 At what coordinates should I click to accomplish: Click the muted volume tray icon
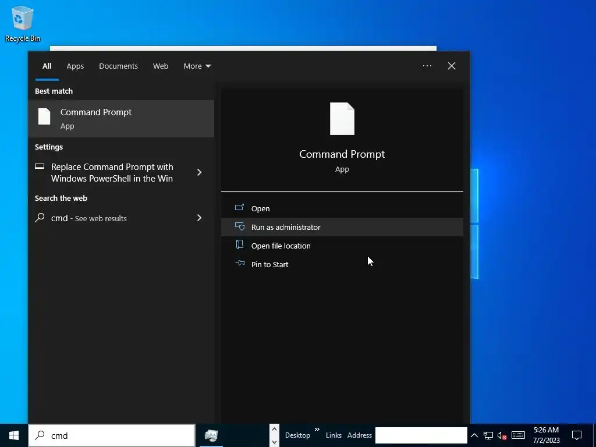click(x=502, y=435)
